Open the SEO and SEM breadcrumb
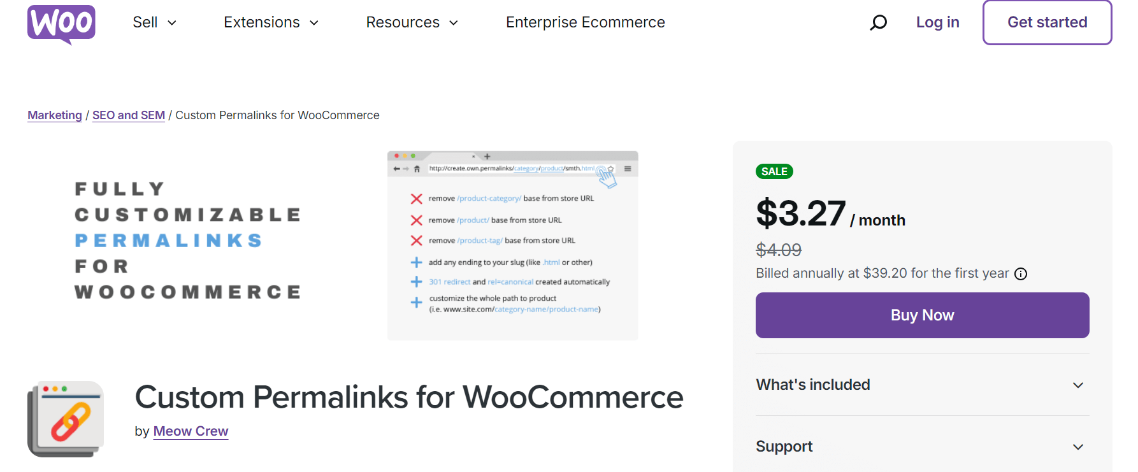 pyautogui.click(x=129, y=115)
